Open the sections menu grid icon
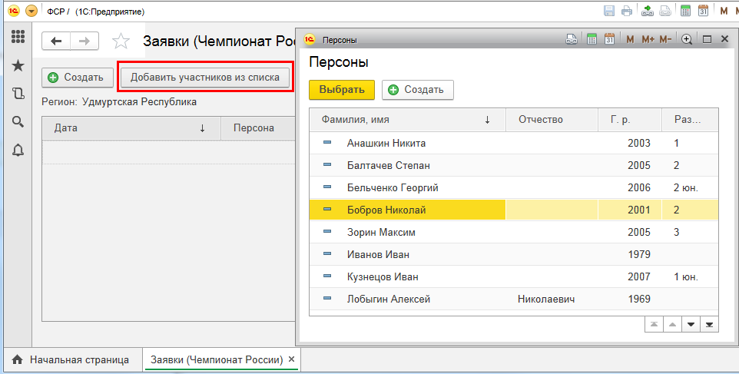The width and height of the screenshot is (739, 374). tap(18, 36)
